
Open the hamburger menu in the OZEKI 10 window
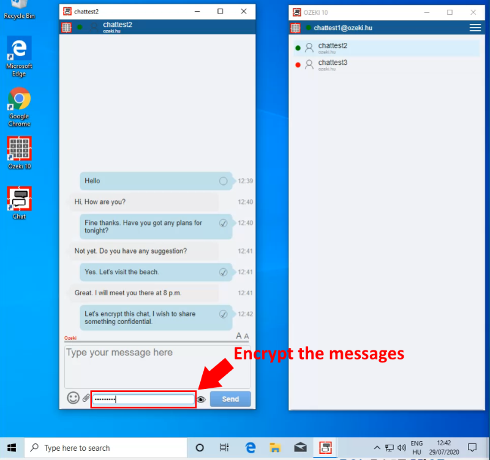[476, 28]
